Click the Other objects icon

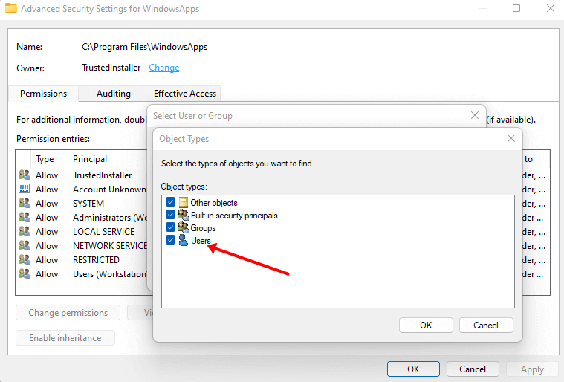click(184, 202)
